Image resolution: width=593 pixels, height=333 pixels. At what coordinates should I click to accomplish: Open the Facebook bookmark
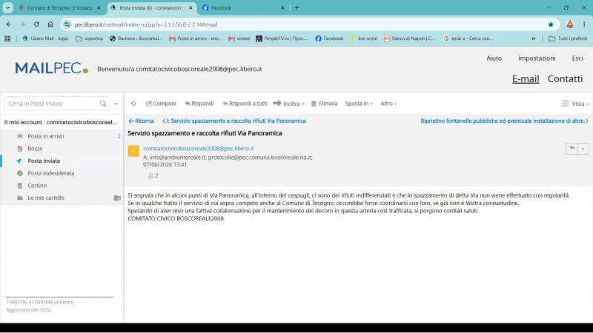pyautogui.click(x=329, y=38)
